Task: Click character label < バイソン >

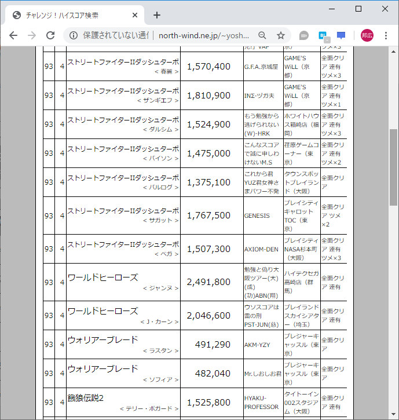Action: click(160, 158)
